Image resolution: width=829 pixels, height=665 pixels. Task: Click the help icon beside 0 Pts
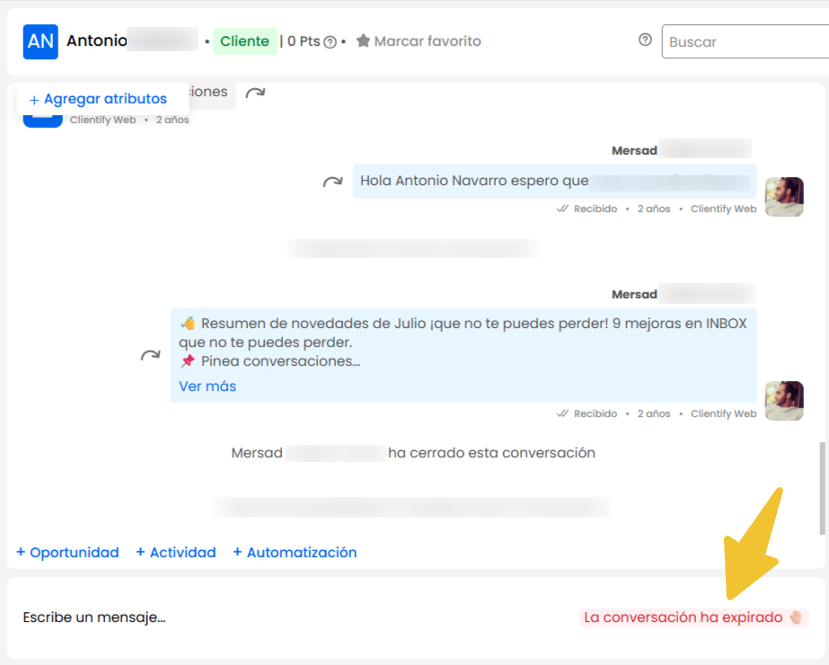tap(330, 42)
